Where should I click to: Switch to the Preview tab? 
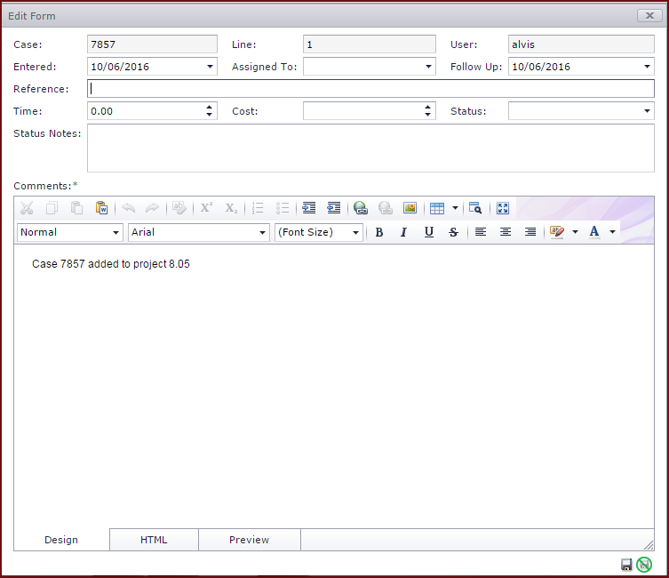pos(250,540)
